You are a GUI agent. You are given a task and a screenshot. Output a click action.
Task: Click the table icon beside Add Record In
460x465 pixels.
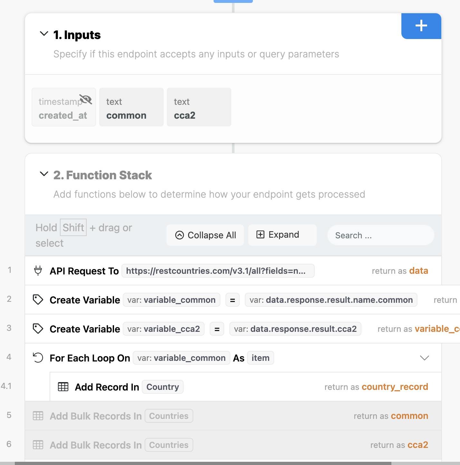pos(63,387)
